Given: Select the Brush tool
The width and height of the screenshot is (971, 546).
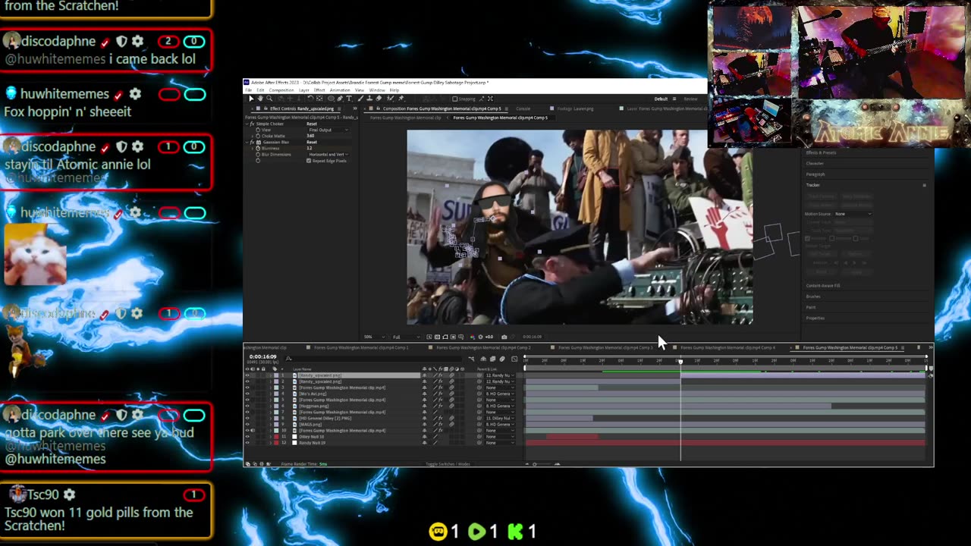Looking at the screenshot, I should coord(360,99).
